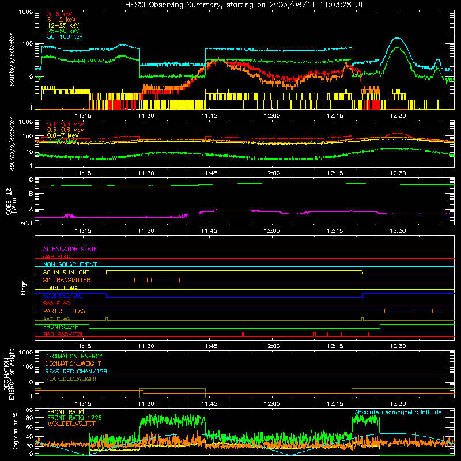Click the DECIMATION ENERGY or weight axis title
The image size is (461, 461).
pos(9,374)
